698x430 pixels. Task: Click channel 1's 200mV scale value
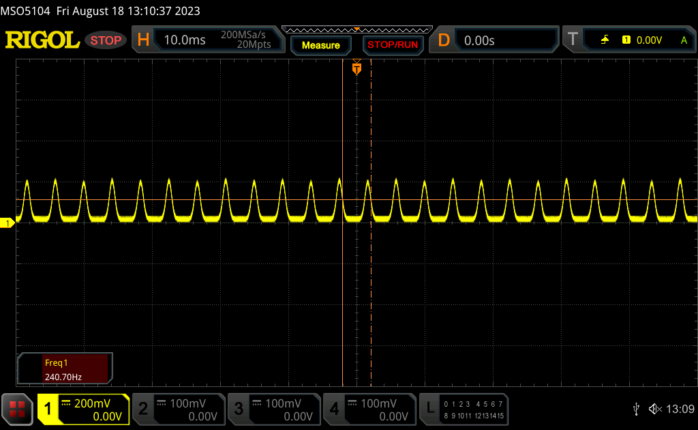(x=92, y=403)
